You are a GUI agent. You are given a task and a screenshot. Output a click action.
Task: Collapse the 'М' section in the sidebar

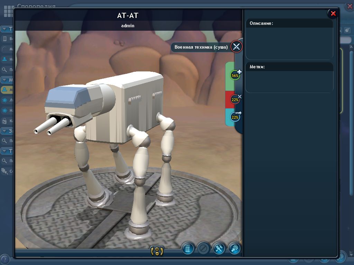(x=4, y=80)
